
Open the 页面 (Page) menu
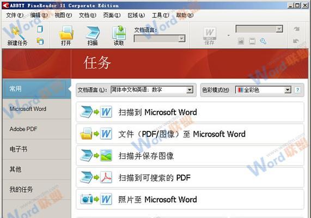[x=112, y=15]
